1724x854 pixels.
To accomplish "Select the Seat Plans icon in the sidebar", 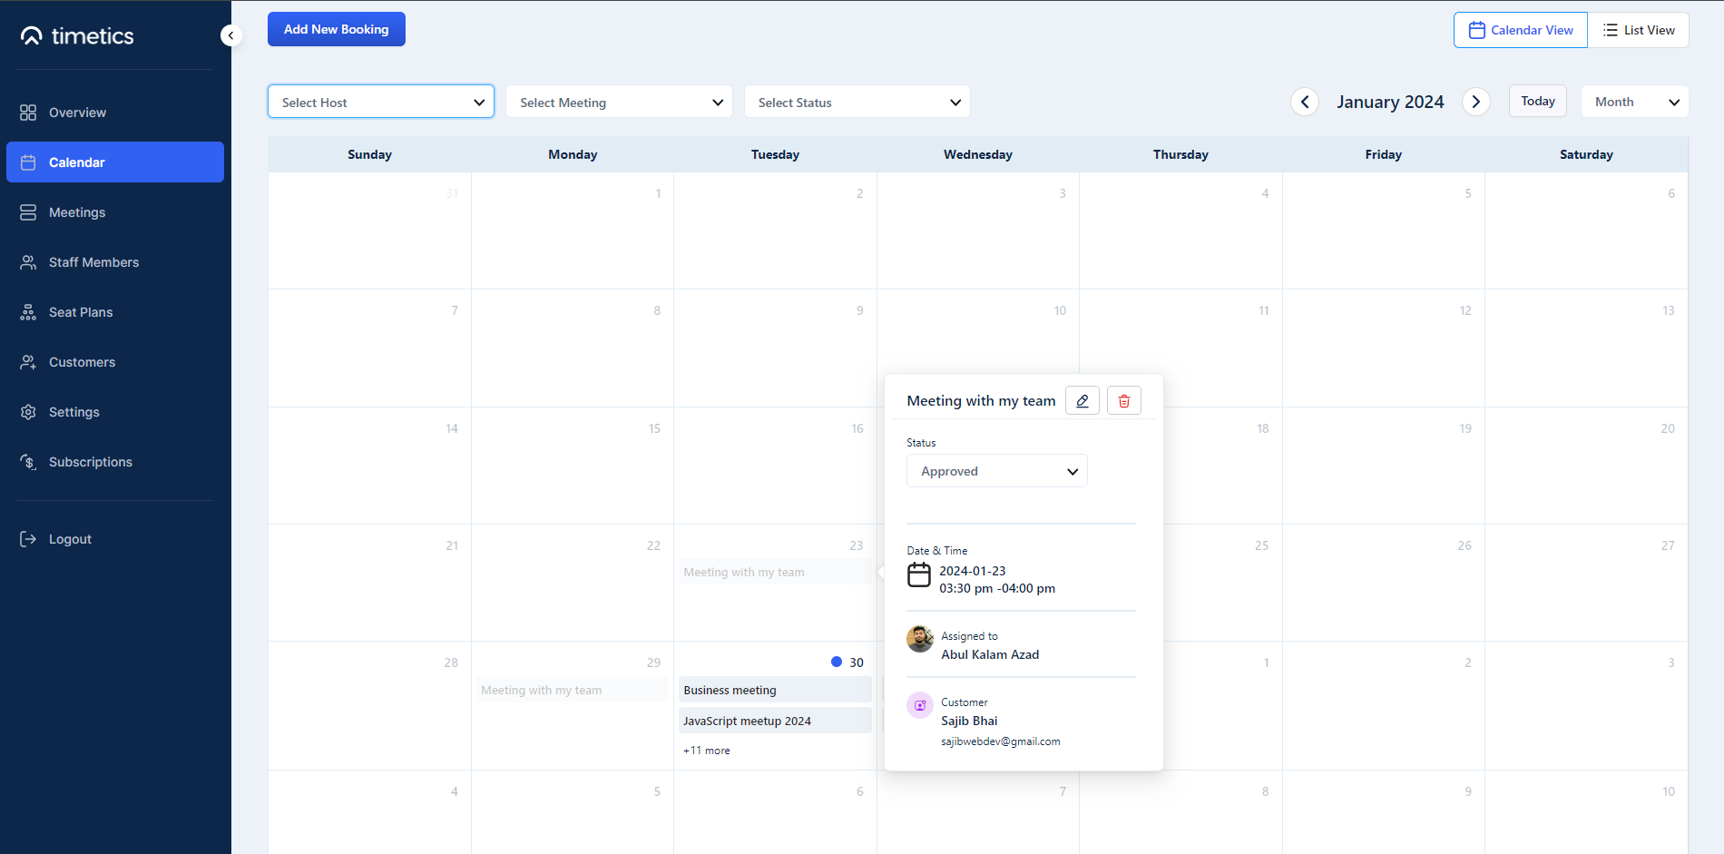I will [28, 311].
